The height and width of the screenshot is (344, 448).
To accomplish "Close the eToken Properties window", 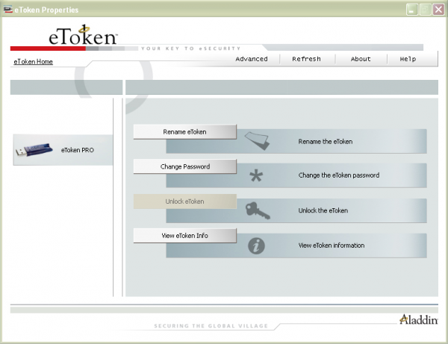I will click(x=438, y=10).
